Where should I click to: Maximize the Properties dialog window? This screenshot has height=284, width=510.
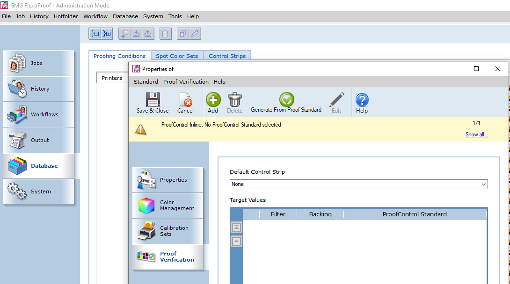click(476, 69)
